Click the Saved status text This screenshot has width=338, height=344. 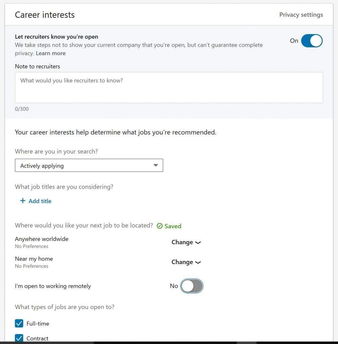click(x=173, y=226)
